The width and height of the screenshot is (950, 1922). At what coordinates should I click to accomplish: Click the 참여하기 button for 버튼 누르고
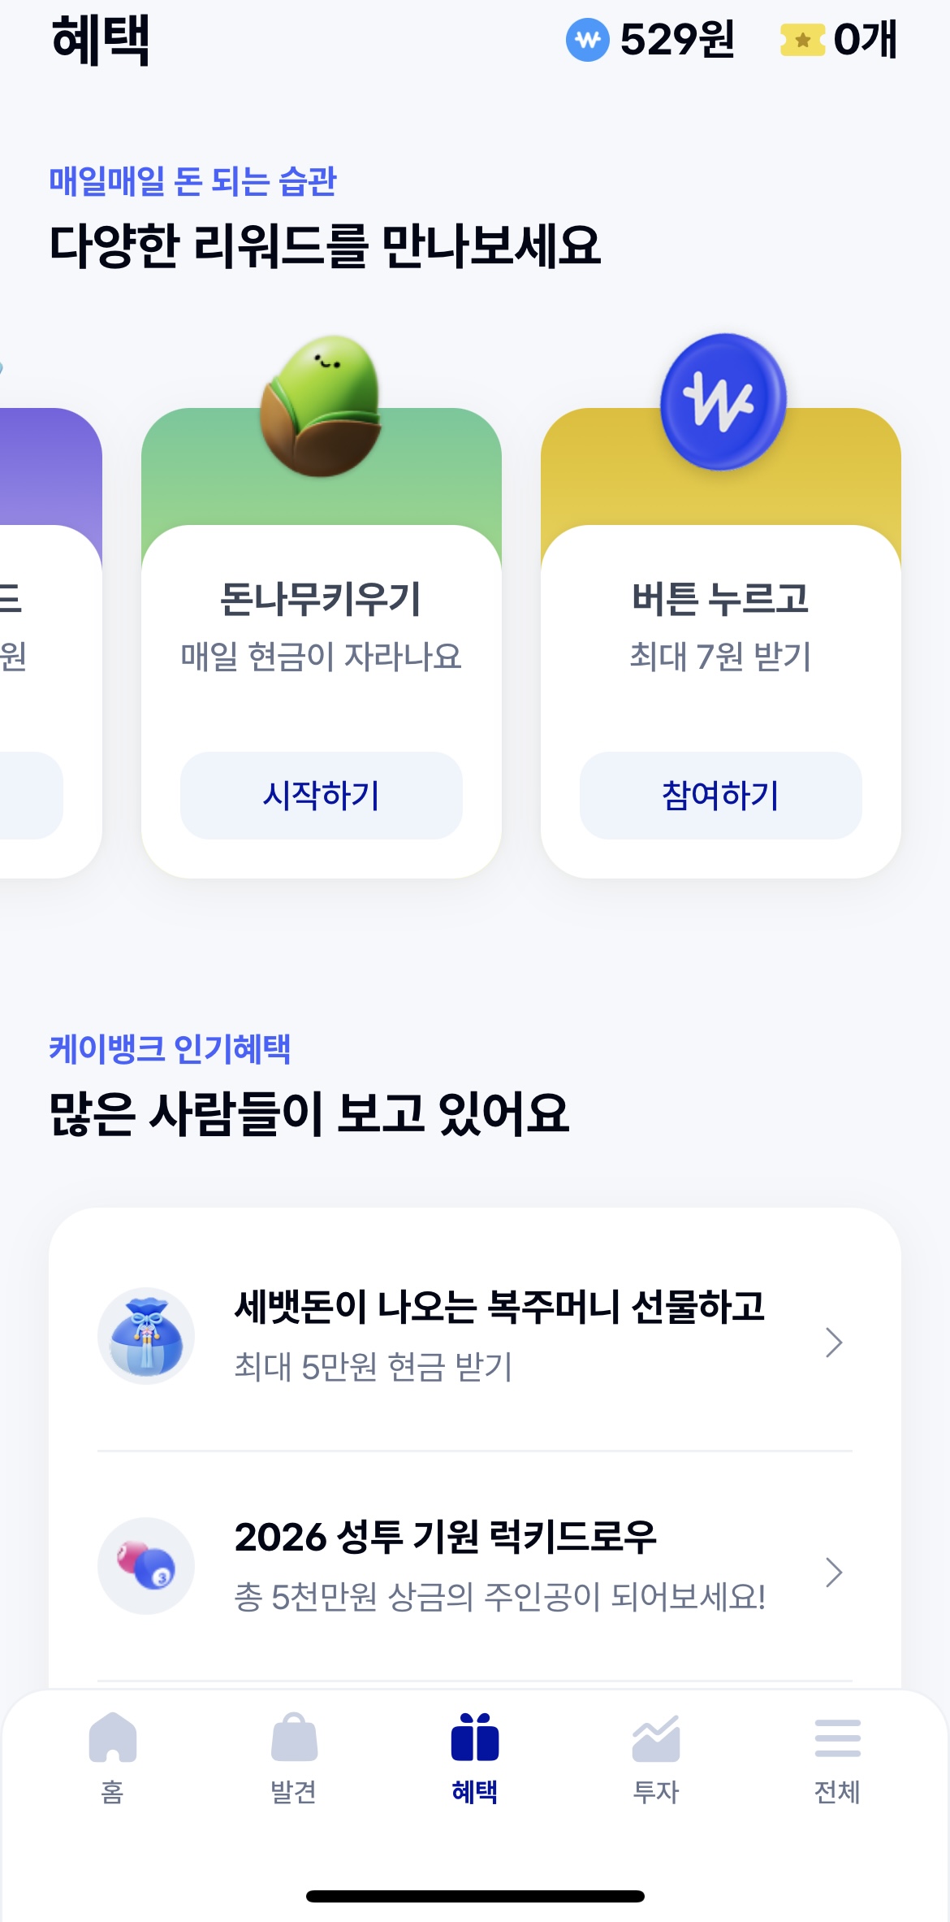[x=721, y=796]
